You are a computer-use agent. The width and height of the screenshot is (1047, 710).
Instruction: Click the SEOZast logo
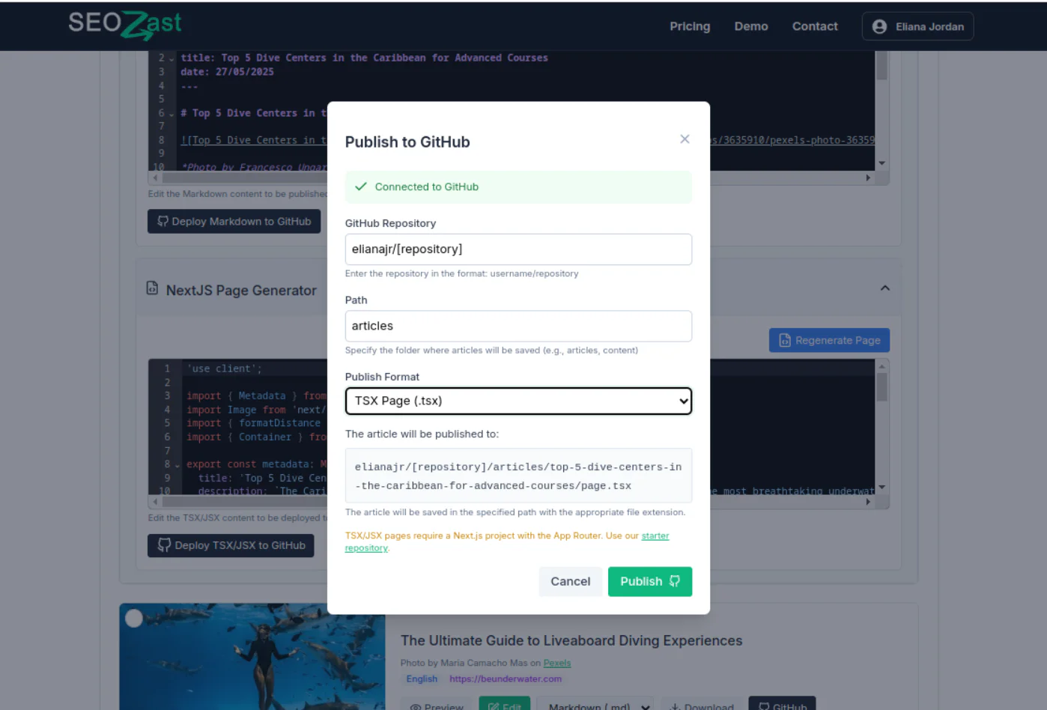[124, 25]
